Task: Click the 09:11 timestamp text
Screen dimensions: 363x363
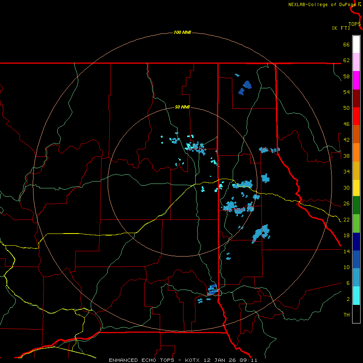Action: click(x=249, y=360)
